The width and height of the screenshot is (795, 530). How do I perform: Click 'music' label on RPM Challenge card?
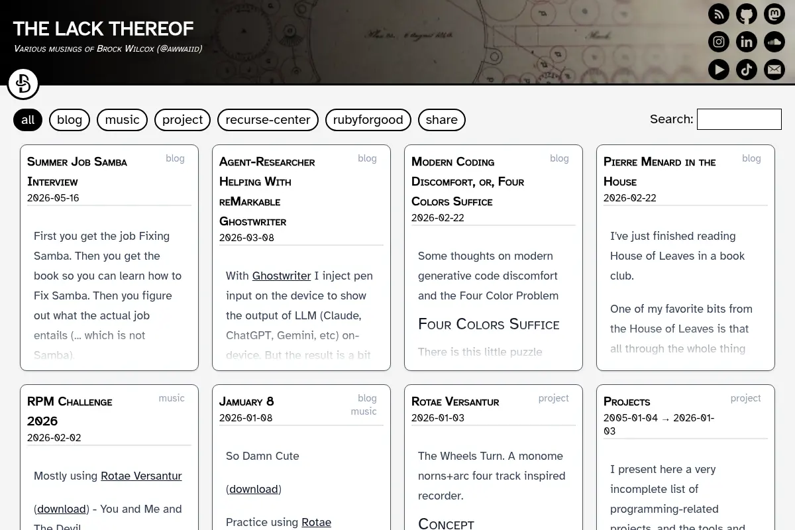[172, 398]
